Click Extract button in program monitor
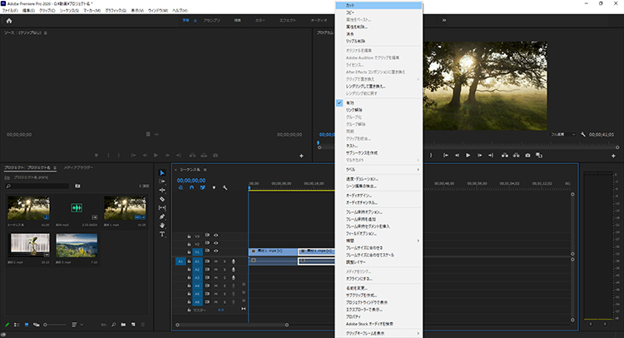Viewport: 624px width, 338px height. point(516,156)
